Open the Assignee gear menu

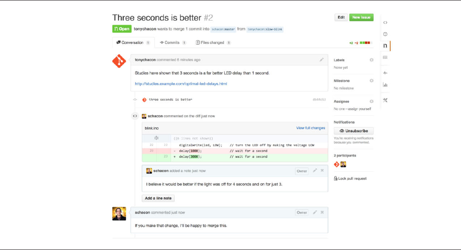[371, 101]
